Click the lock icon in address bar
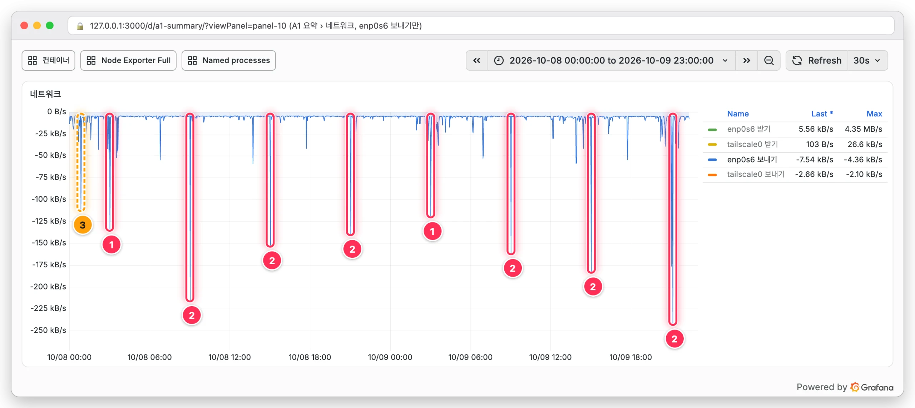915x408 pixels. tap(80, 26)
